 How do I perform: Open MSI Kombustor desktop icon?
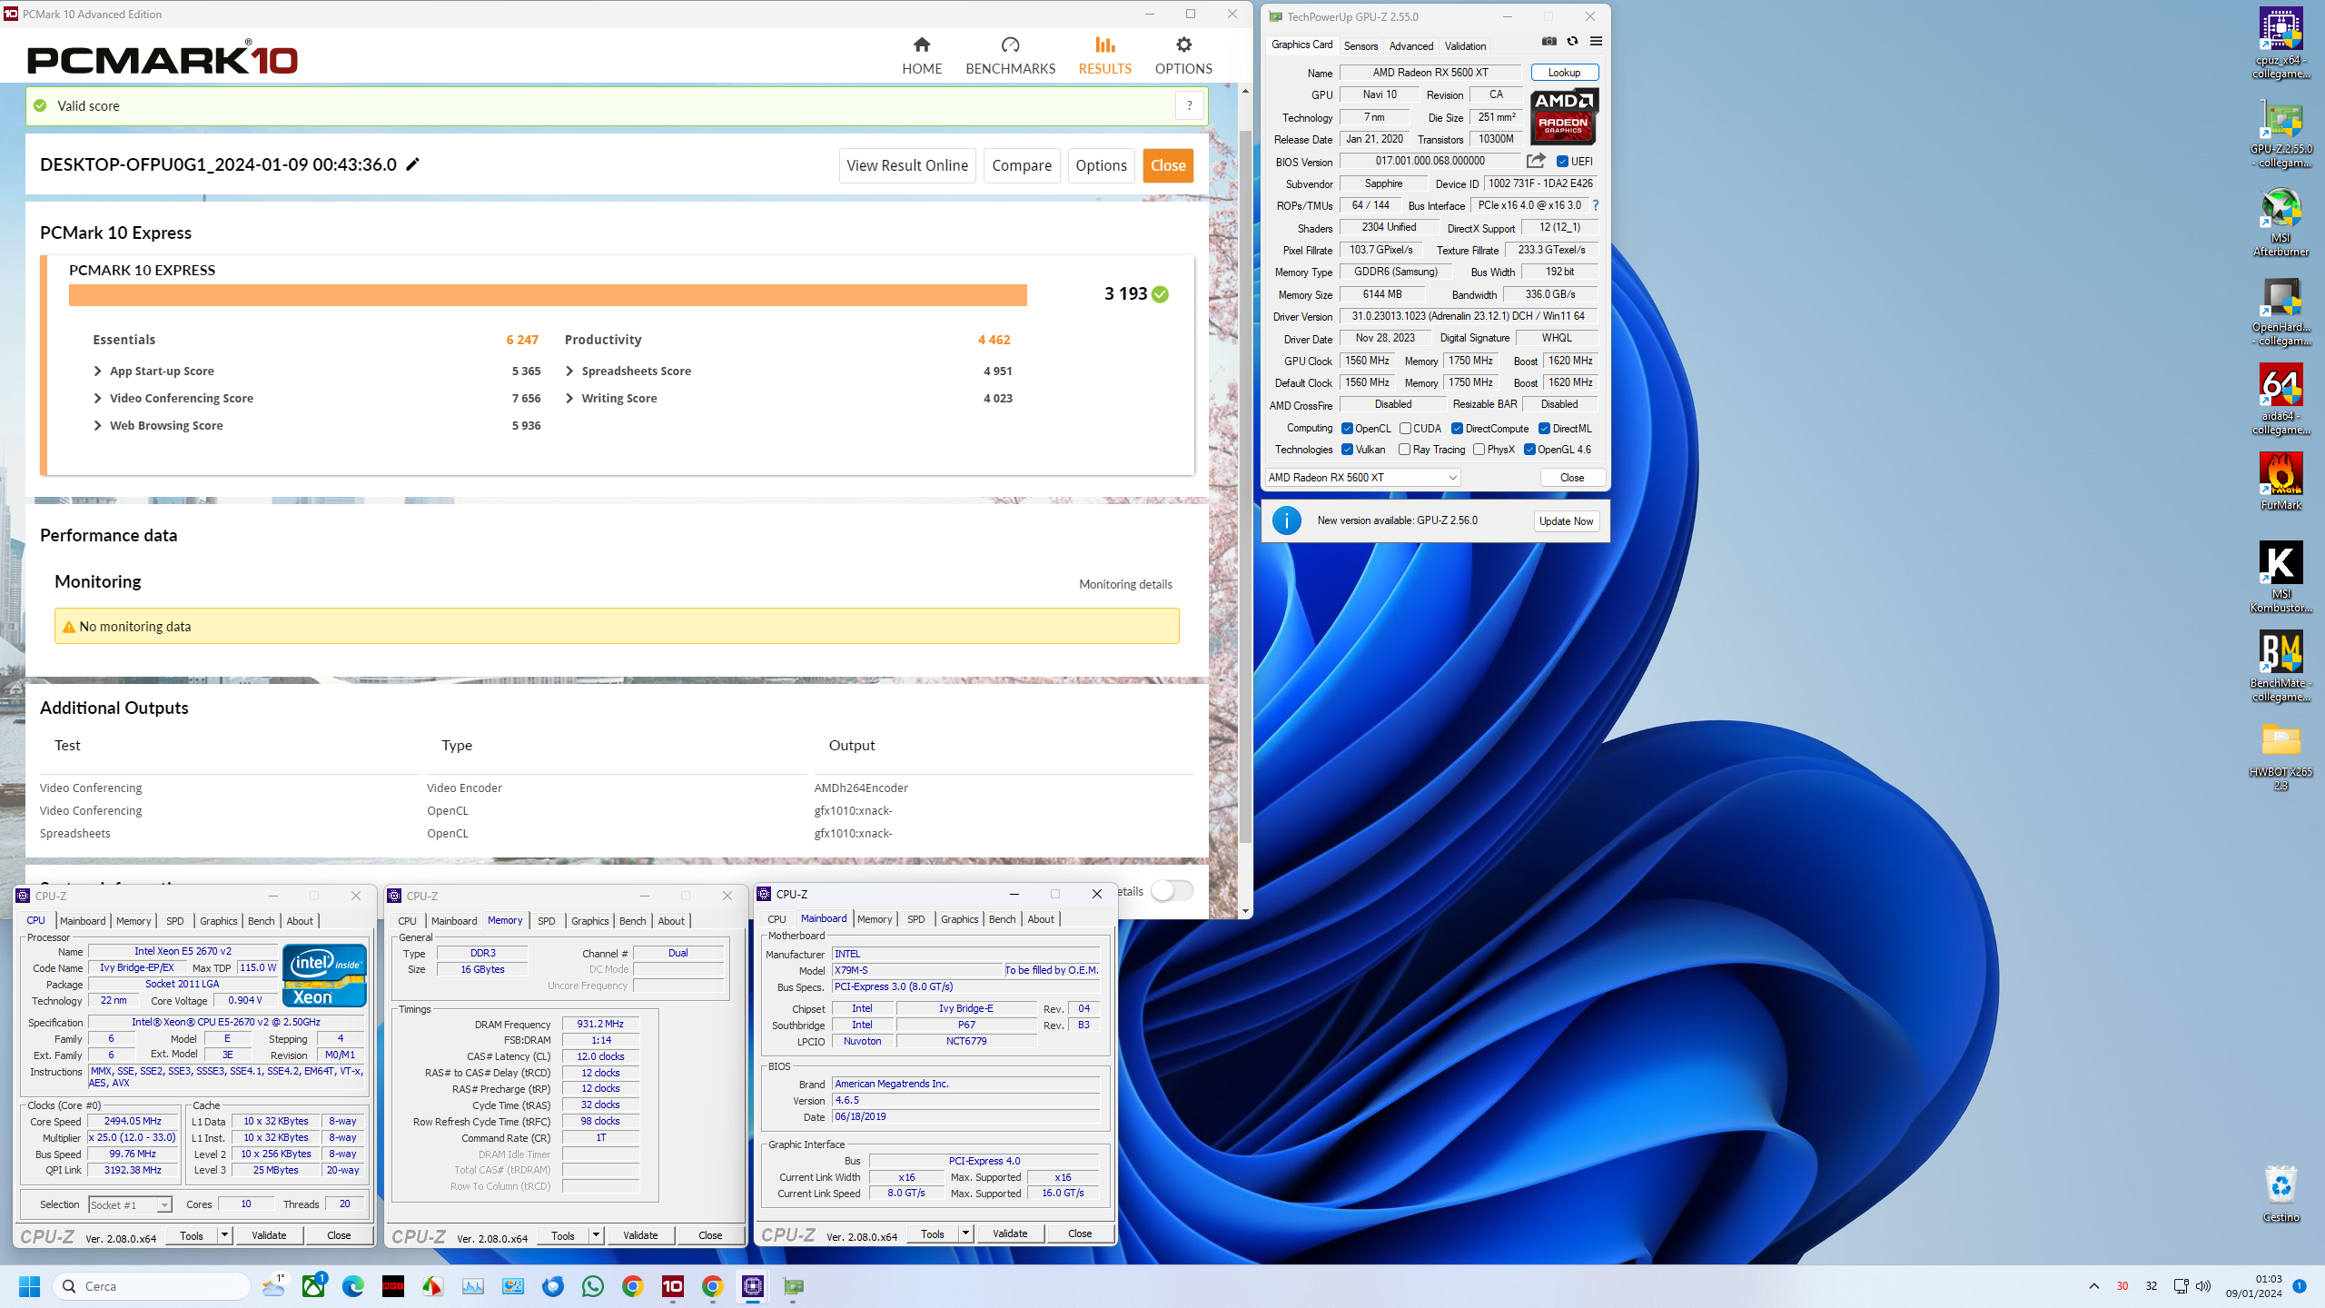(2280, 578)
